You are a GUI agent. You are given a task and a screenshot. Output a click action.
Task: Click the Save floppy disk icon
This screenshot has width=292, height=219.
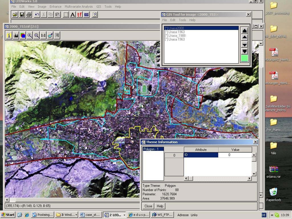(22, 15)
